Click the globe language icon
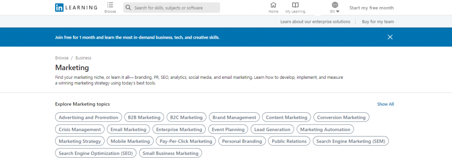 (335, 4)
